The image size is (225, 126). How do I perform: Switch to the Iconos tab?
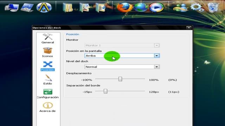pyautogui.click(x=47, y=52)
